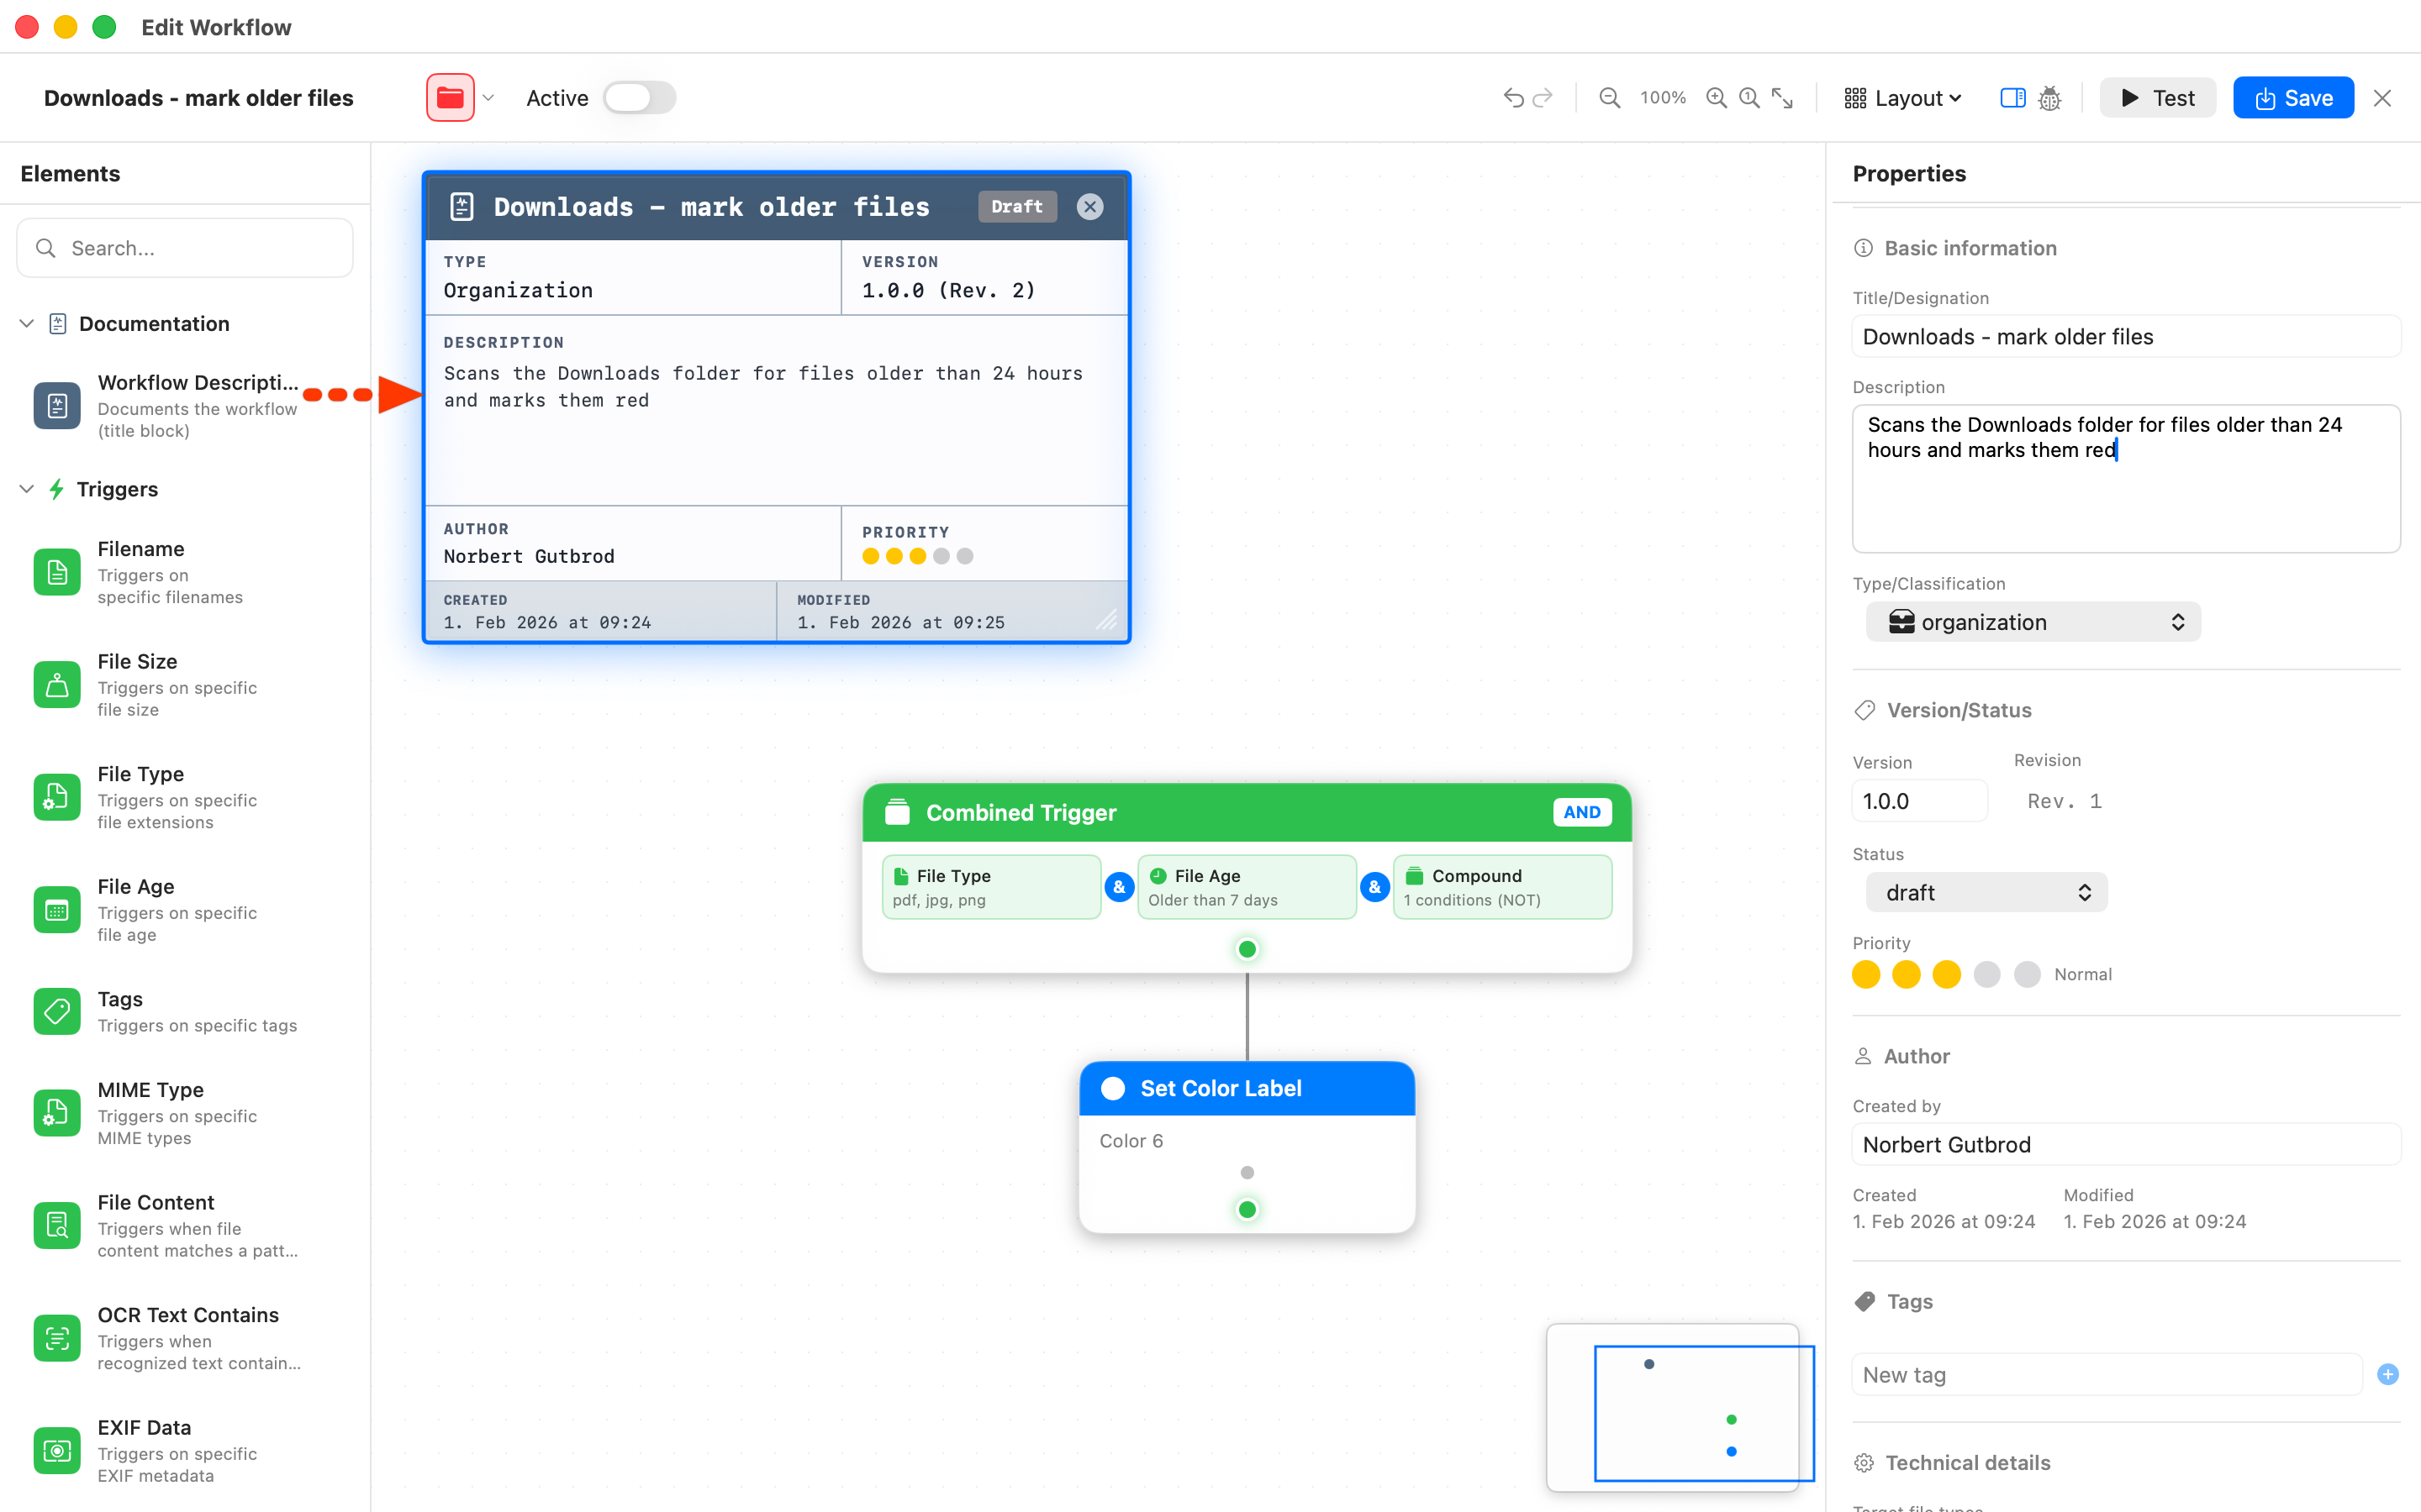Image resolution: width=2421 pixels, height=1512 pixels.
Task: Click the fit-to-screen arrows icon
Action: 1783,98
